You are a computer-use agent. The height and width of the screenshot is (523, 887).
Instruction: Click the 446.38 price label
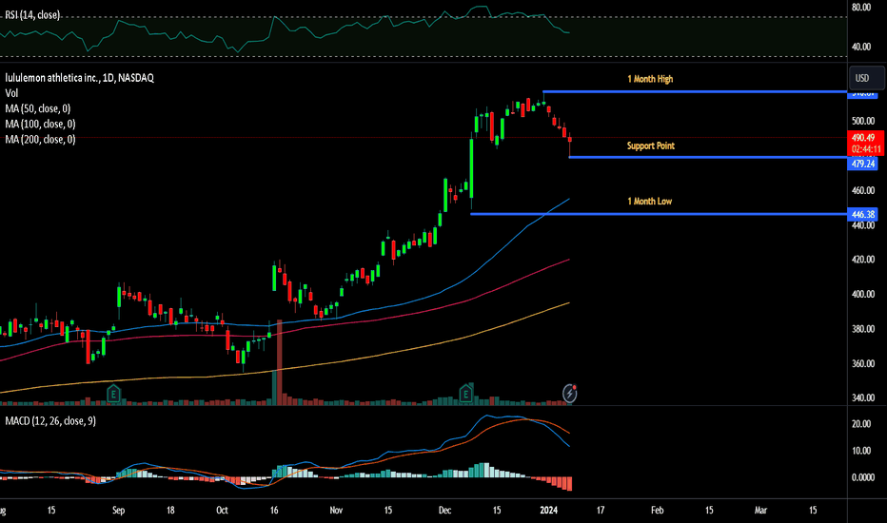coord(863,214)
